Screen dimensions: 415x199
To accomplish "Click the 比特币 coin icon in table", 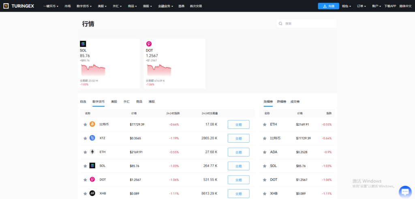I will click(92, 124).
